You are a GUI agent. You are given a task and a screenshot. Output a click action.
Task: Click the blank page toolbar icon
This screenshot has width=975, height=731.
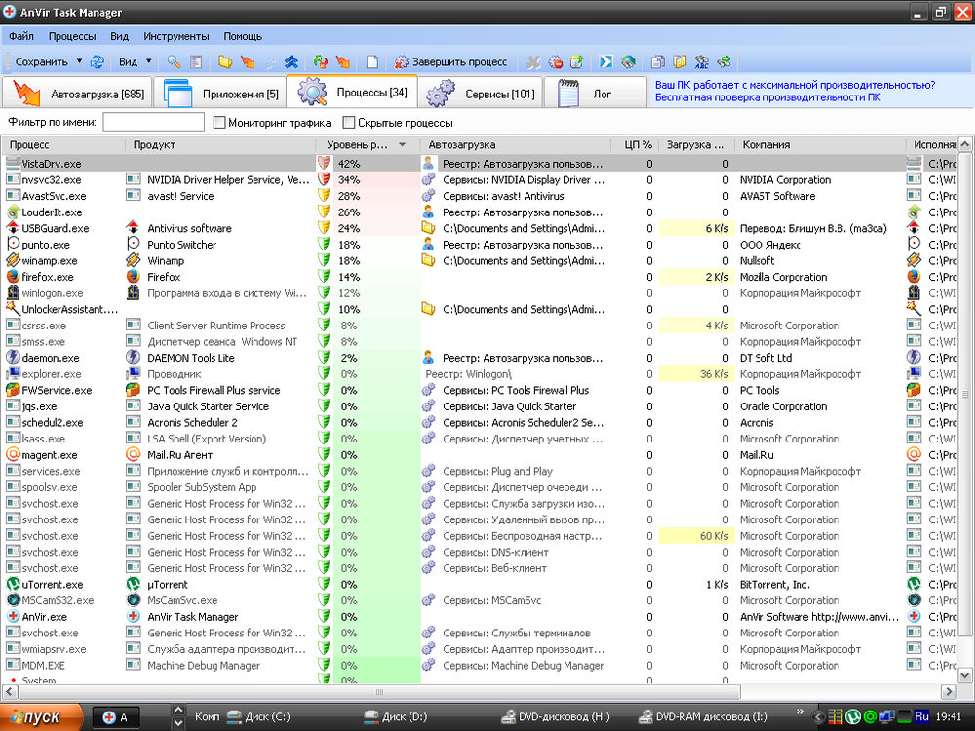click(371, 61)
